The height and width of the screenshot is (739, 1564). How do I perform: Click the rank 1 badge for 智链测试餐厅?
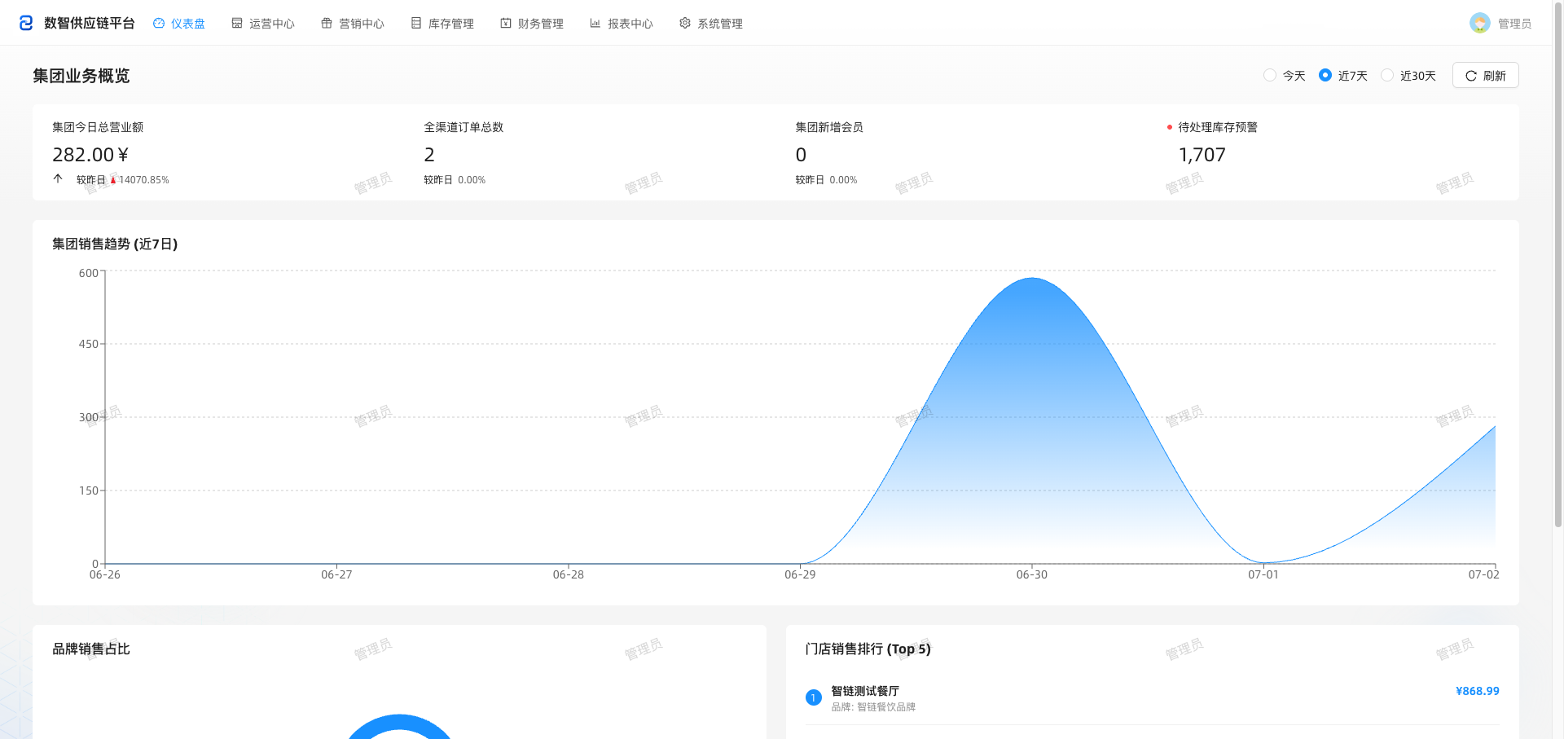(813, 697)
